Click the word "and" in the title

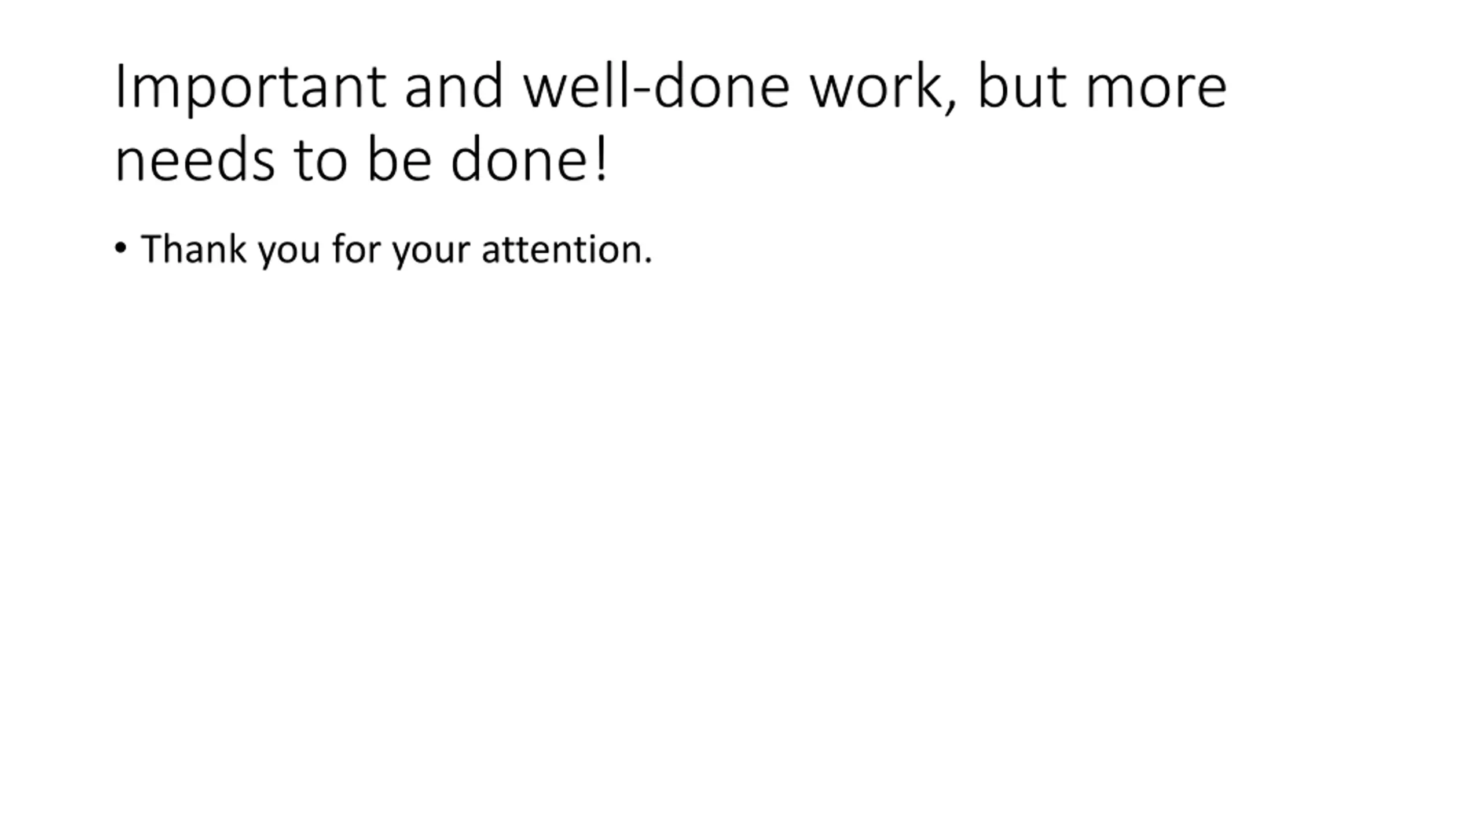pos(453,86)
